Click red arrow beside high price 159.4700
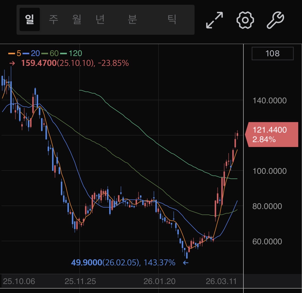The height and width of the screenshot is (293, 302). [12, 63]
